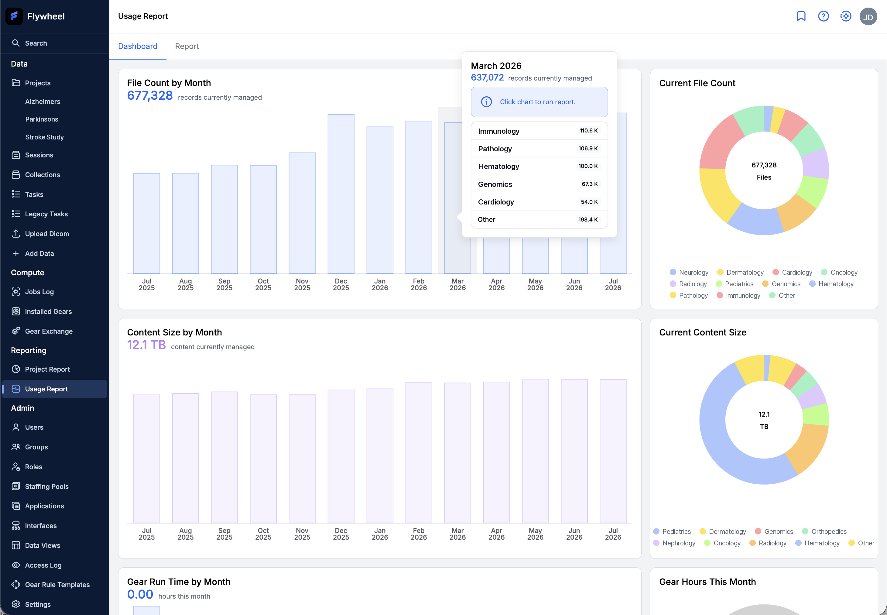Click the Other 198.4 K row
Viewport: 887px width, 615px height.
(x=539, y=219)
